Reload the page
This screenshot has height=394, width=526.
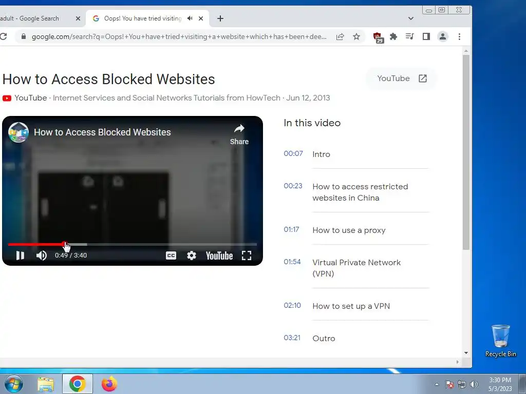(4, 36)
